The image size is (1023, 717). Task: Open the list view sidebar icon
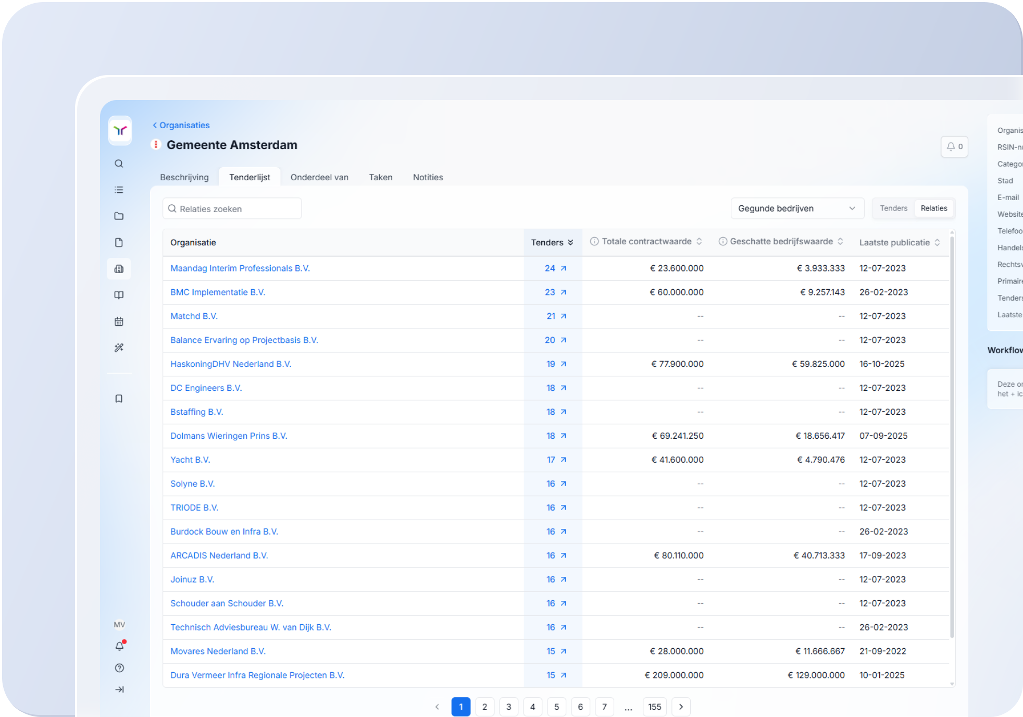point(119,190)
